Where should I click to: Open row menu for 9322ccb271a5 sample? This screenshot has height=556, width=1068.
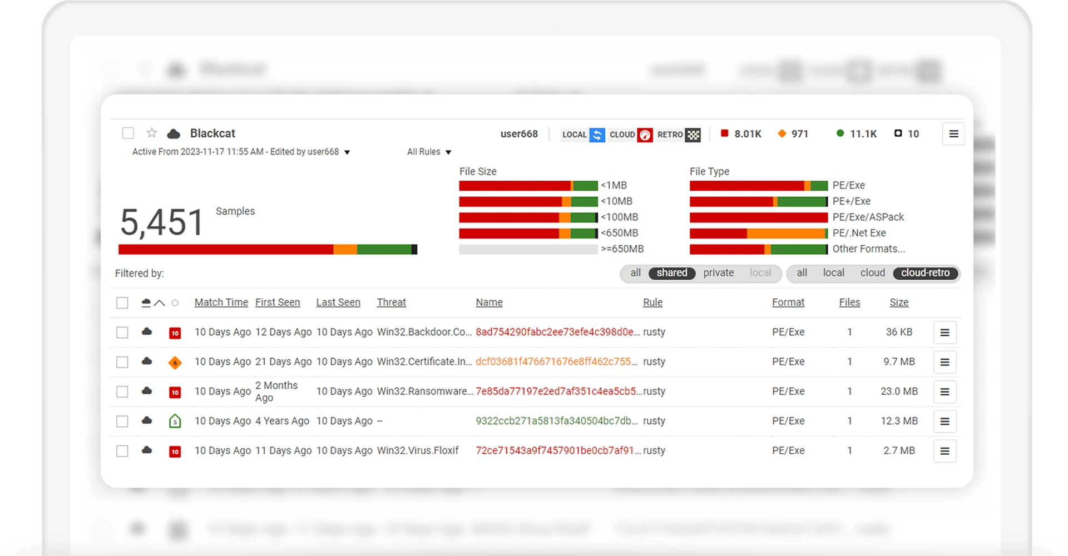point(945,421)
